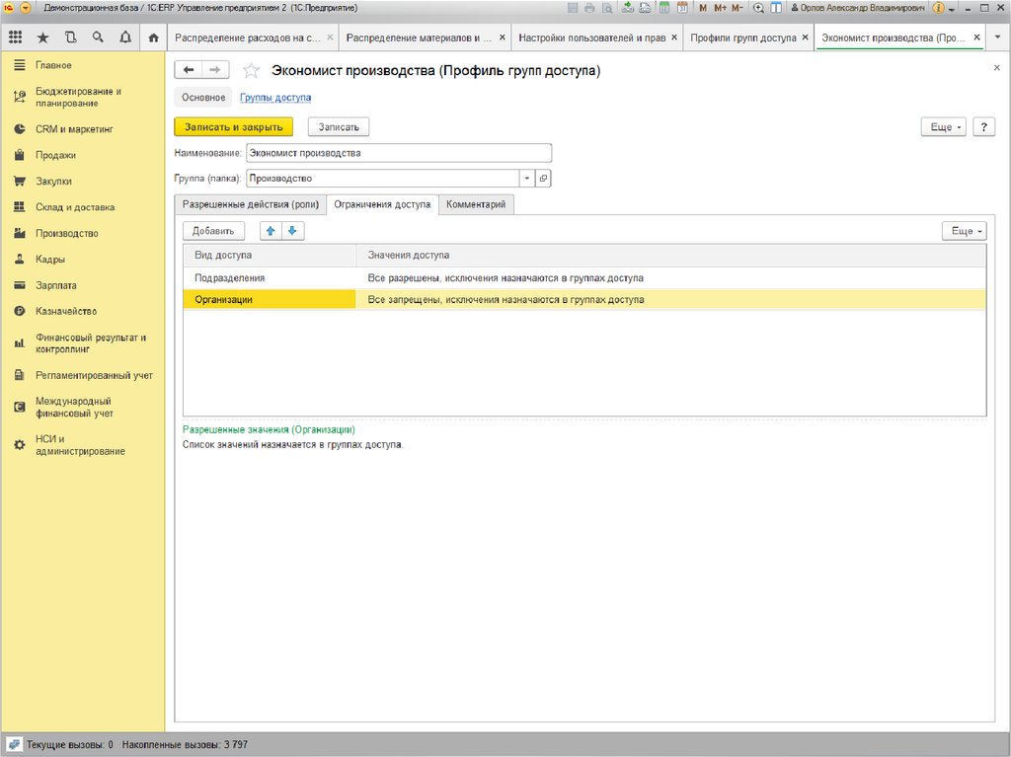Add this profile to favorites with star

click(251, 71)
